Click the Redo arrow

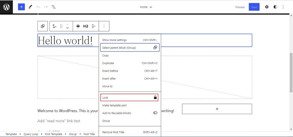pyautogui.click(x=46, y=7)
